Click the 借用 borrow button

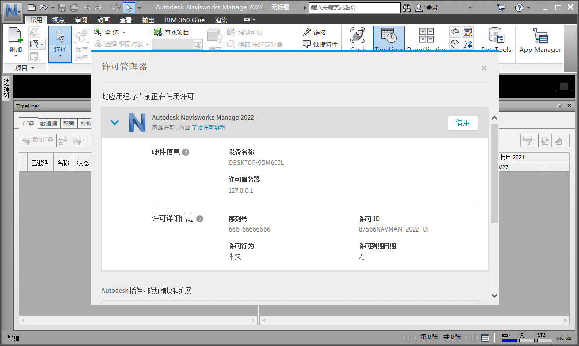463,123
